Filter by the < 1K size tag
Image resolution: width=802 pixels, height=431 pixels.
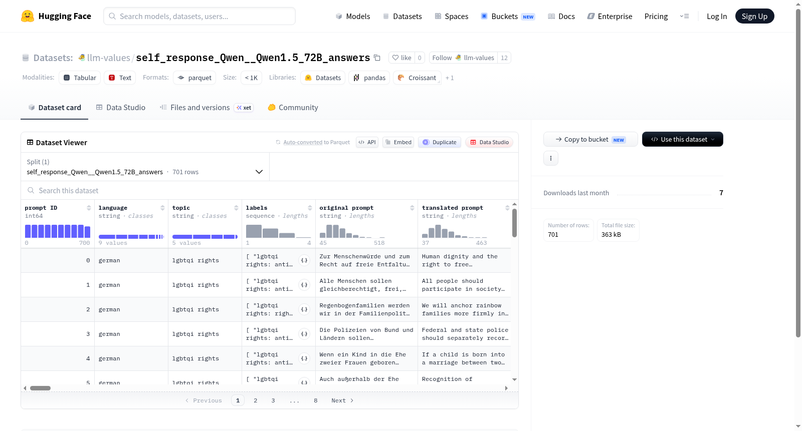pyautogui.click(x=251, y=78)
